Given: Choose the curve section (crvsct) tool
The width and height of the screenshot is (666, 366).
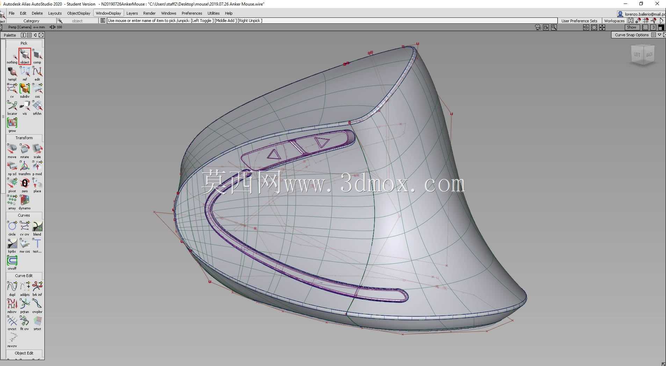Looking at the screenshot, I should 12,323.
